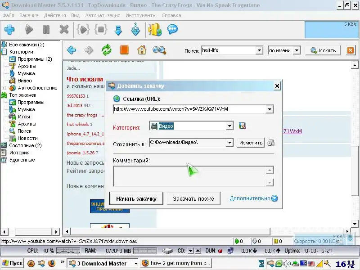The height and width of the screenshot is (270, 360).
Task: Switch to Firefox 'how 2 get mony' taskbar window
Action: click(x=176, y=263)
